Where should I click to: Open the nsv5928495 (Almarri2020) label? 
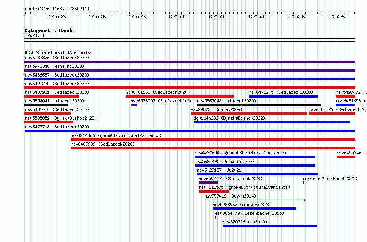(x=224, y=161)
